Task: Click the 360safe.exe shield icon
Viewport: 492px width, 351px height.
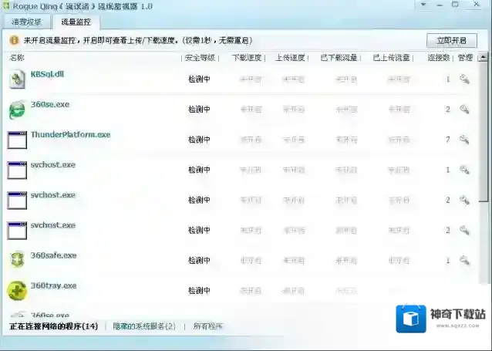Action: (17, 260)
